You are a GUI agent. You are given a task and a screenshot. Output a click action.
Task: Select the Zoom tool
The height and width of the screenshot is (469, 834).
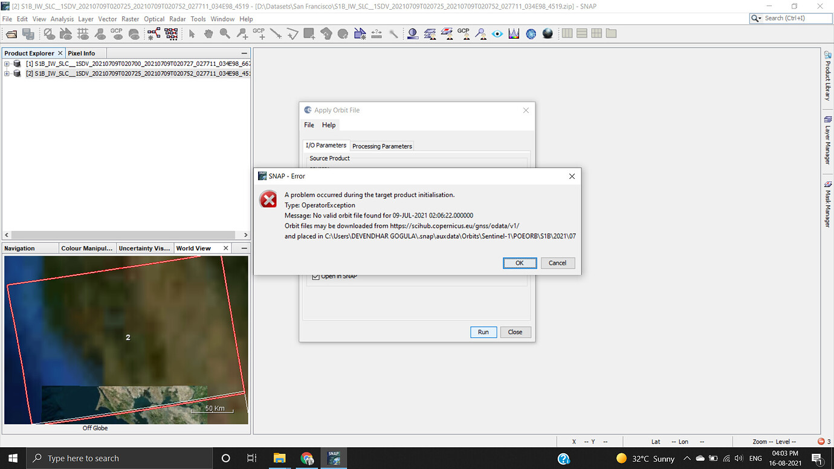point(225,33)
